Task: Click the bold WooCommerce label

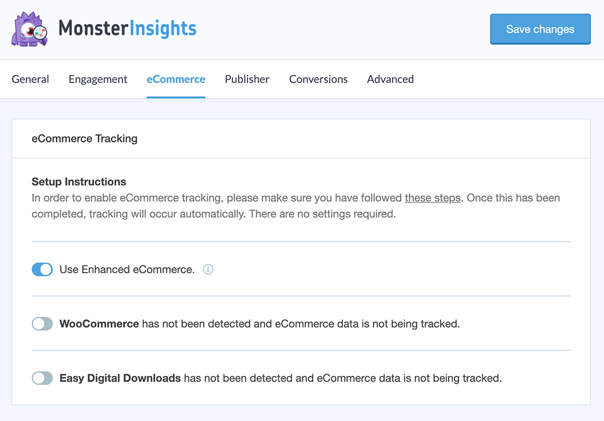Action: 99,324
